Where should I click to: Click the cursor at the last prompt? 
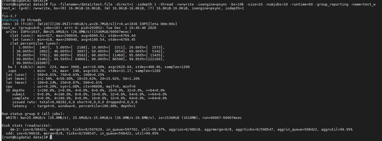point(51,137)
